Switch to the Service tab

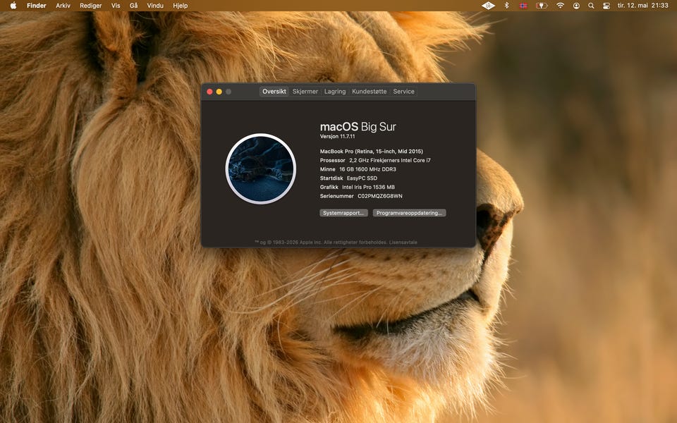point(403,92)
